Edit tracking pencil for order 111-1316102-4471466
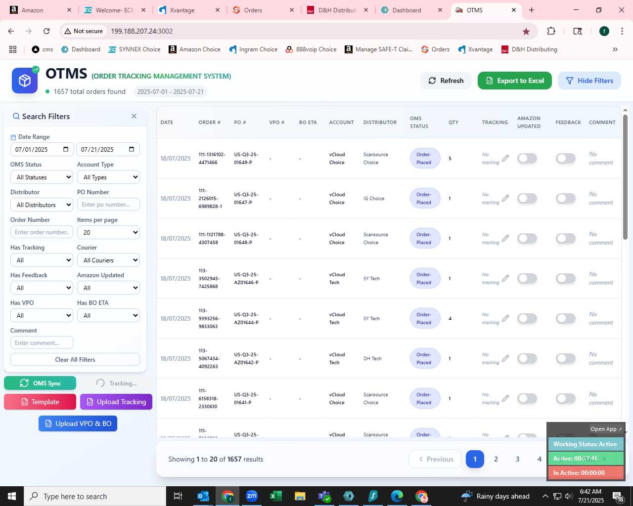The image size is (633, 506). click(505, 158)
